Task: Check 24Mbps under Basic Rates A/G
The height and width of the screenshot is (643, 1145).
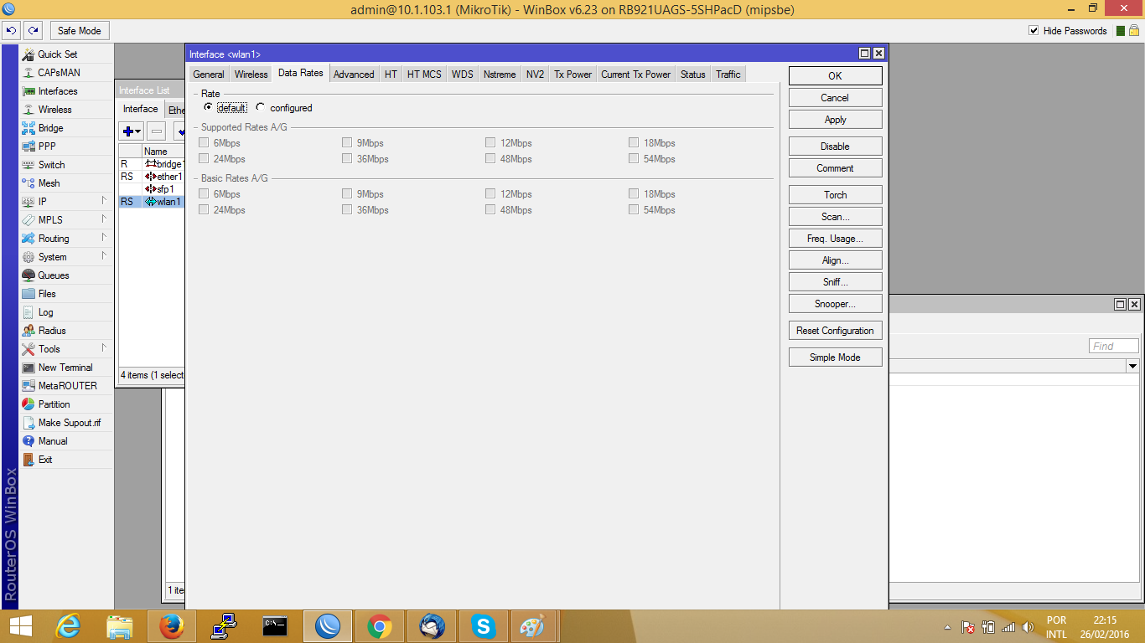Action: pos(204,210)
